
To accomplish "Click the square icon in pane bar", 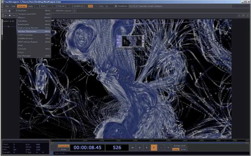I will [x=10, y=16].
